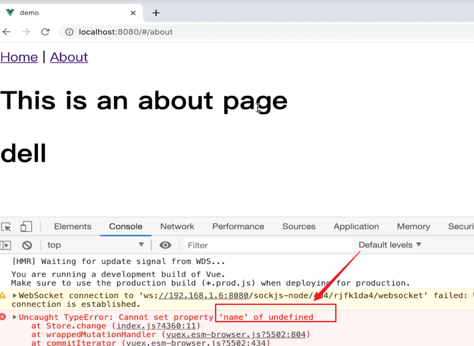Open the top JavaScript context dropdown
Screen dimensions: 474x346
(96, 245)
